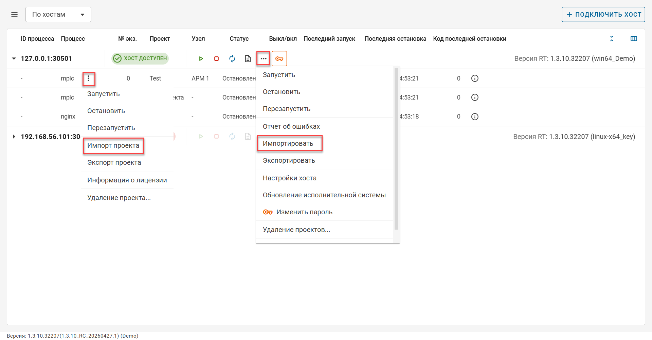This screenshot has height=340, width=652.
Task: Click the 'Узел' column header
Action: coord(198,39)
